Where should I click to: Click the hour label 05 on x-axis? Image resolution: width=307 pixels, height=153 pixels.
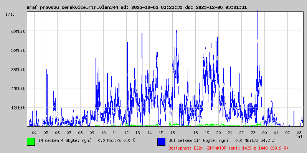click(46, 133)
